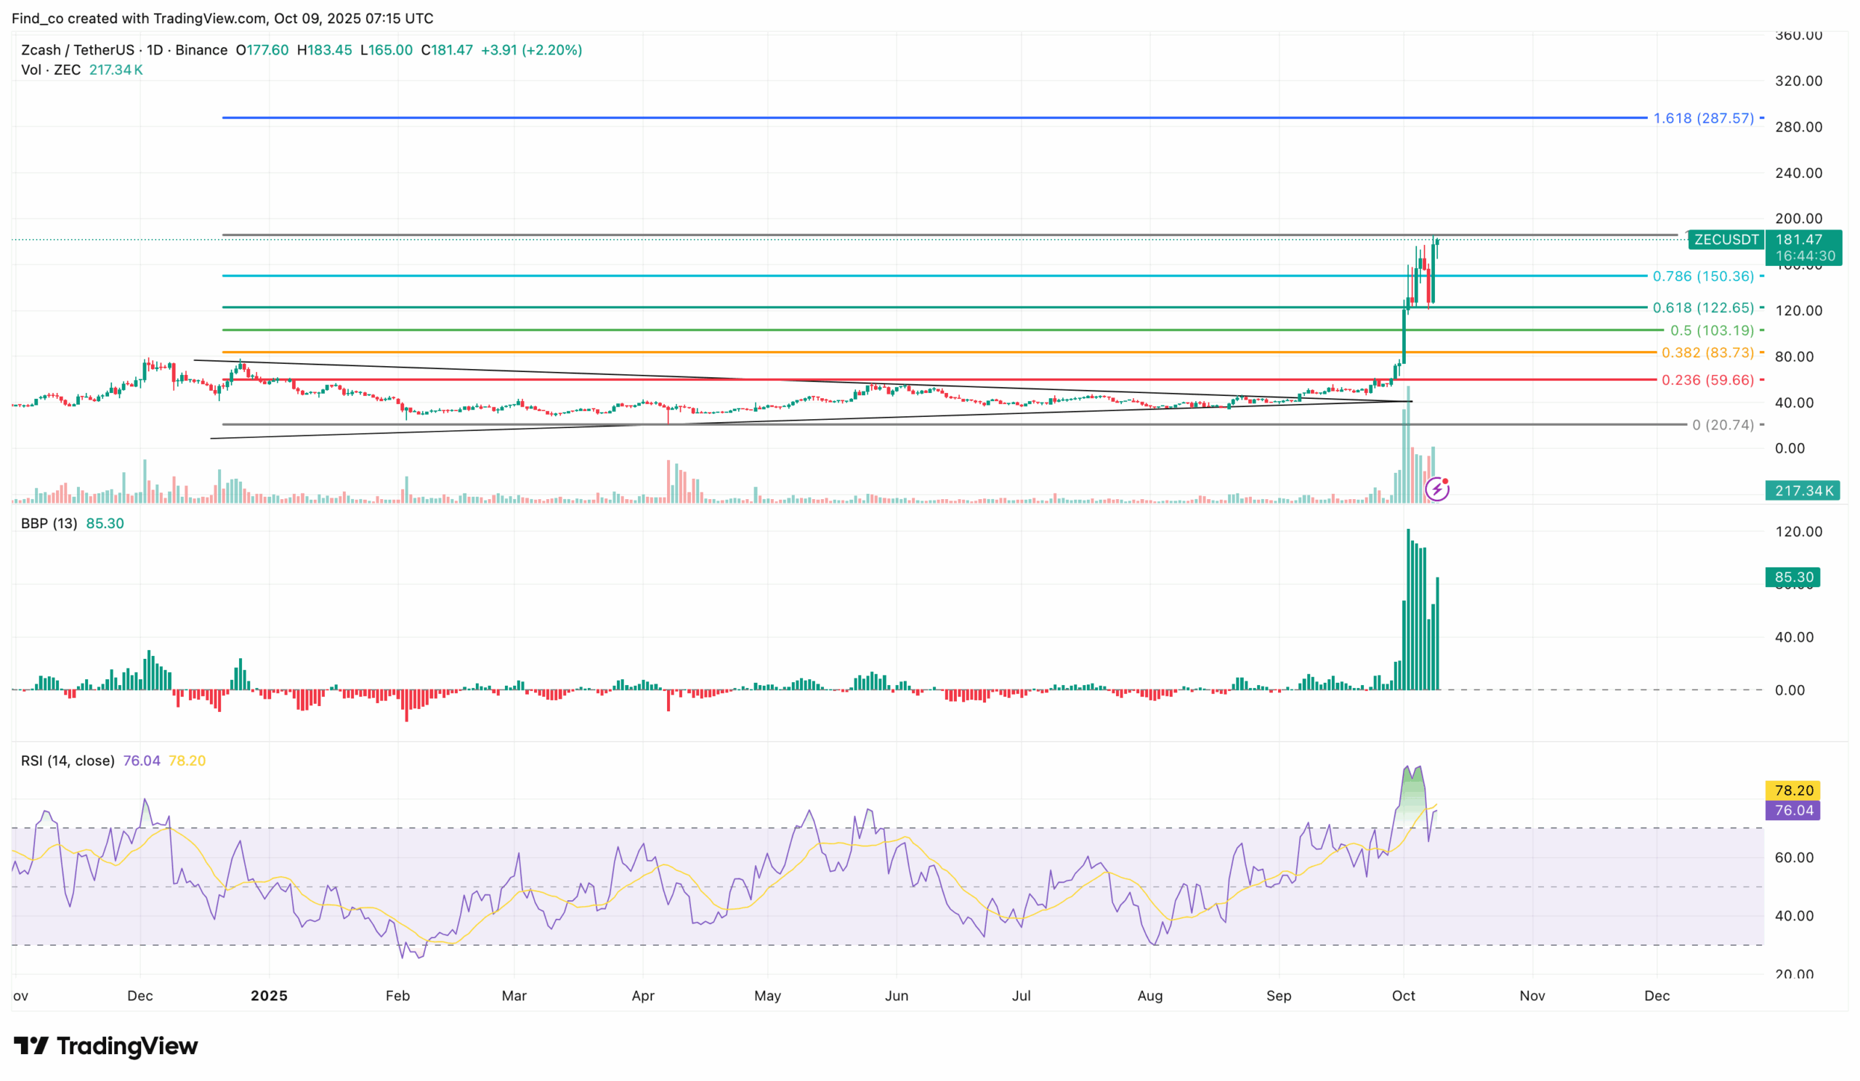1860x1081 pixels.
Task: Select the 0.618 (122.65) Fibonacci label
Action: coord(1703,308)
